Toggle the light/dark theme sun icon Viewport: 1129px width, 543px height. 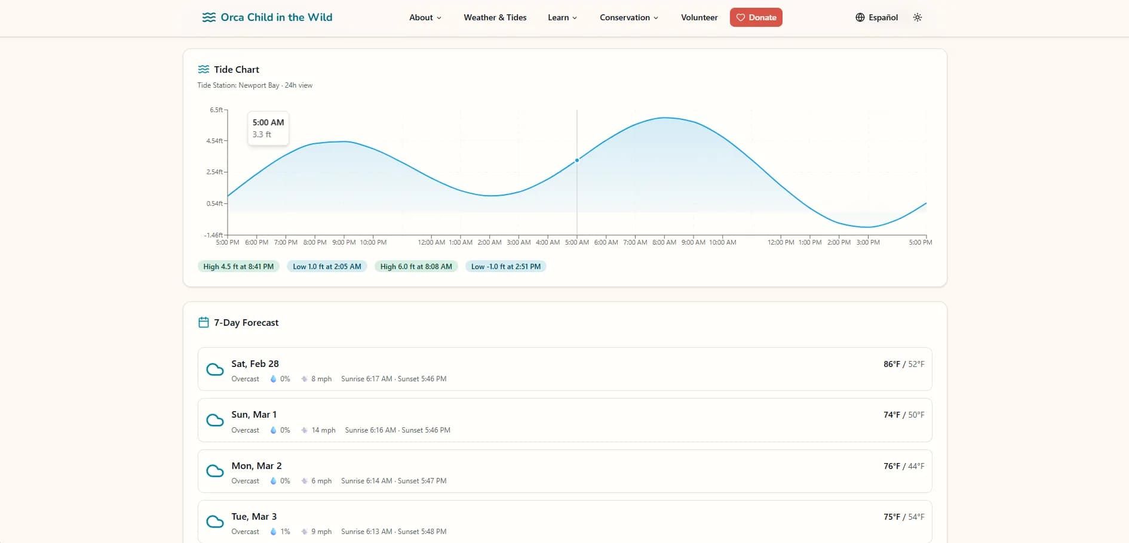(x=918, y=17)
